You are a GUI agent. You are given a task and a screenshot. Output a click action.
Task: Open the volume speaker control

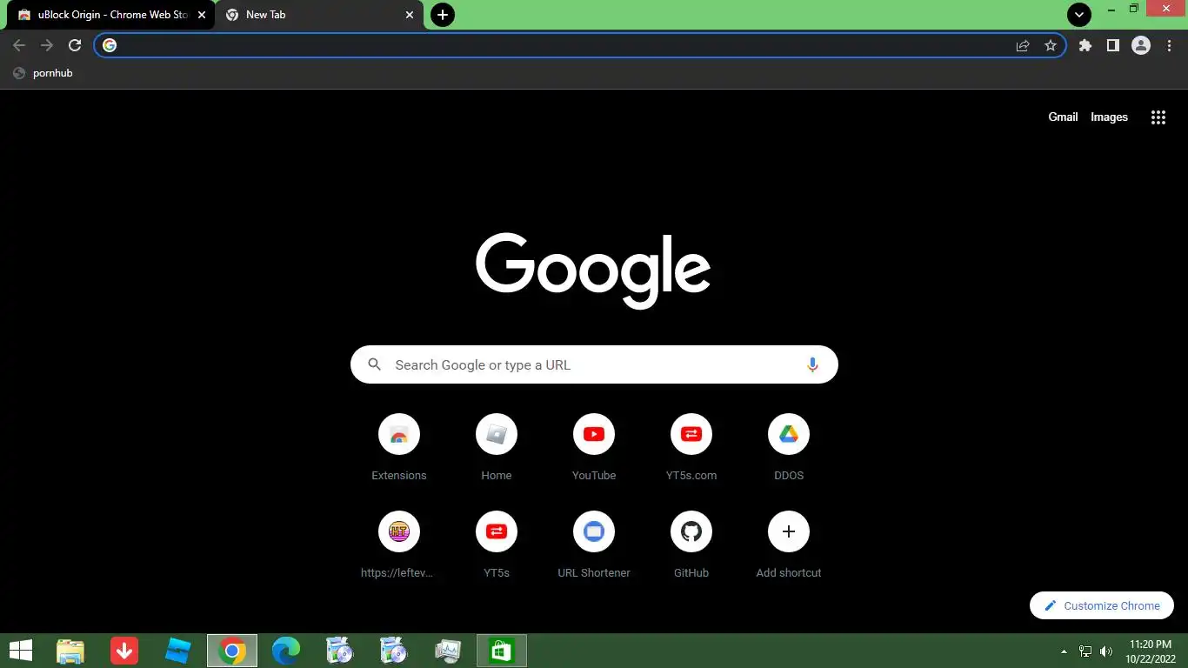point(1106,651)
